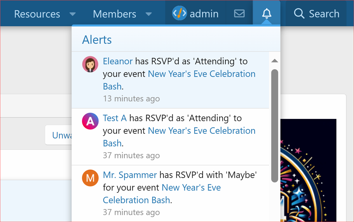This screenshot has height=222, width=354.
Task: Open the admin account dropdown
Action: (204, 13)
